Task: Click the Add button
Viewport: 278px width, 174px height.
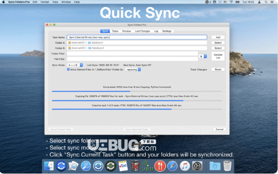Action: coord(218,37)
